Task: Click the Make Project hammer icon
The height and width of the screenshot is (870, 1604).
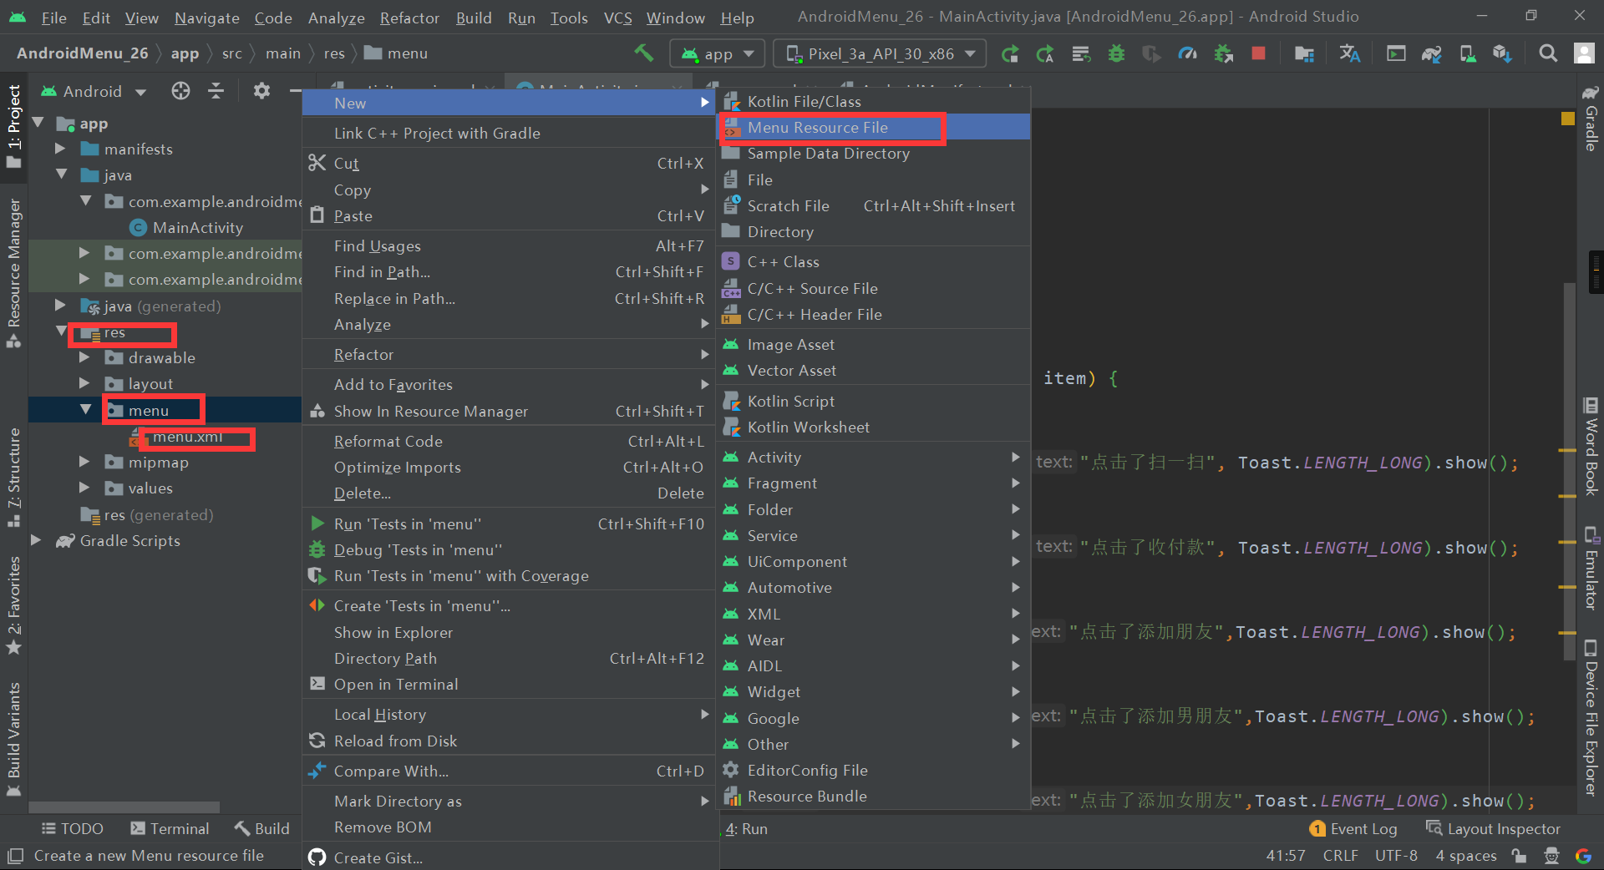Action: (643, 53)
